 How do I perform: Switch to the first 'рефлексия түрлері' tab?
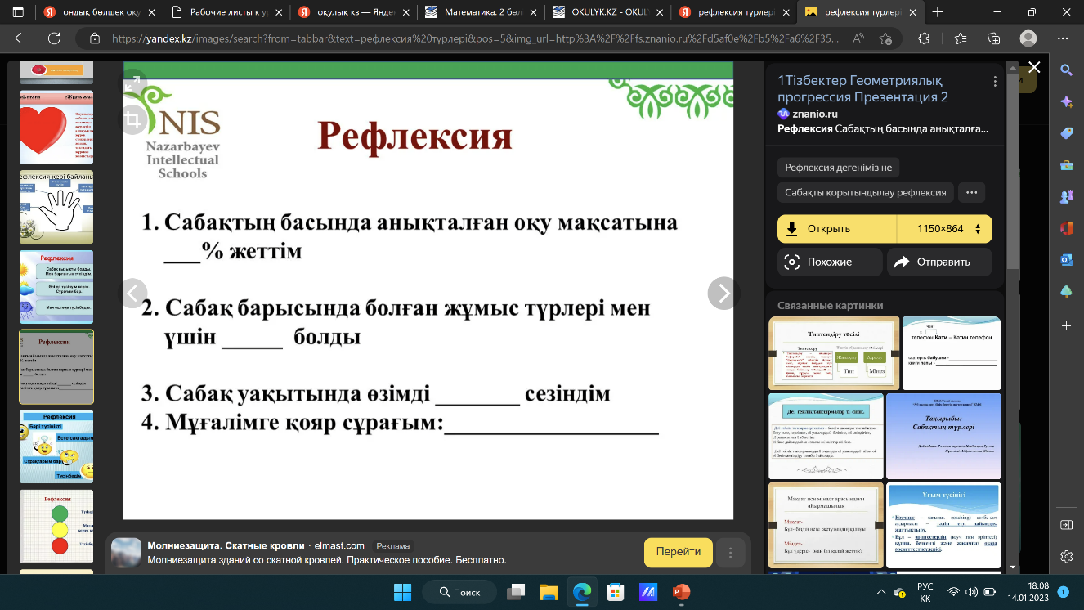(735, 12)
